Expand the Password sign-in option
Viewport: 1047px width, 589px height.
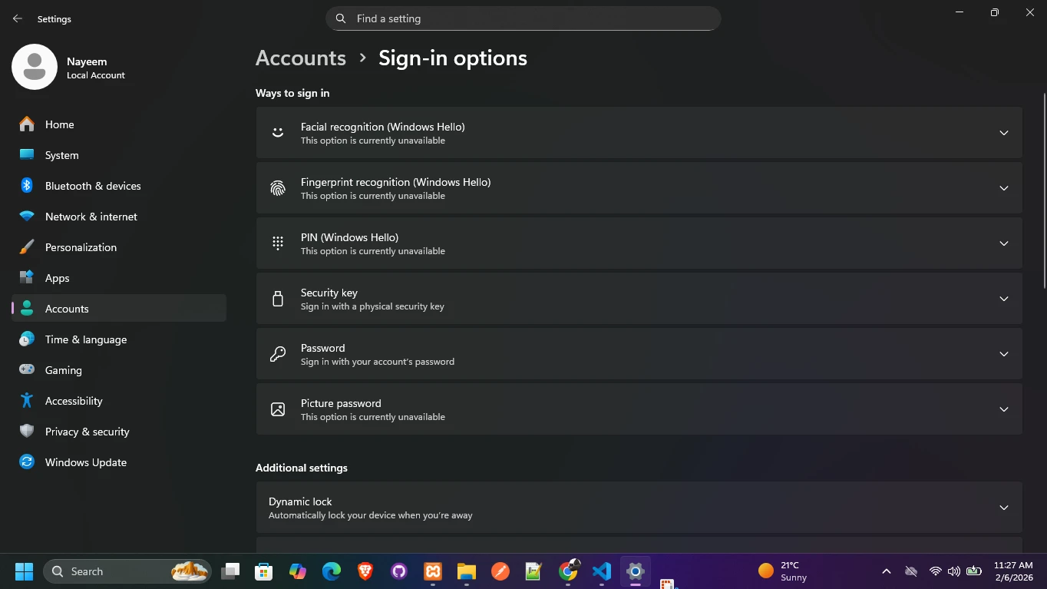(1003, 354)
